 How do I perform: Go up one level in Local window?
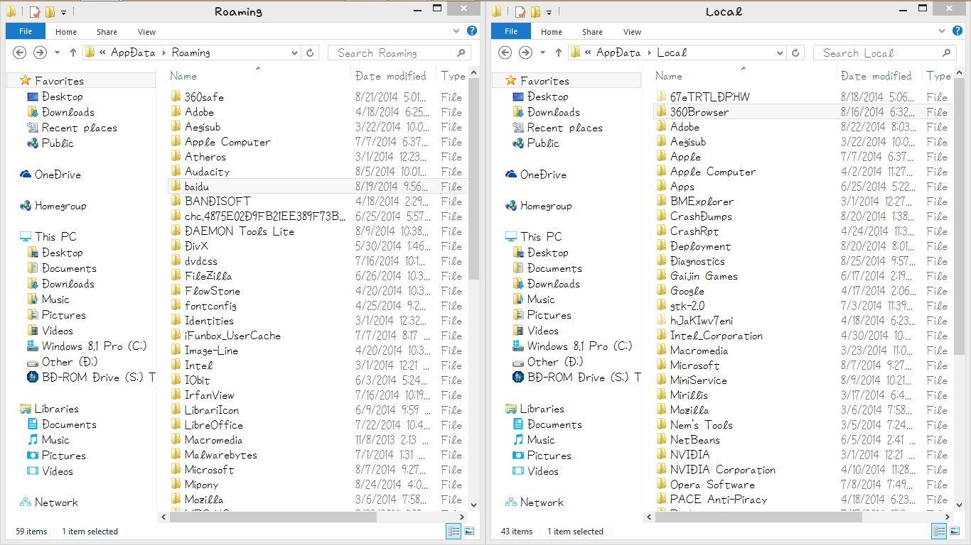click(x=559, y=53)
